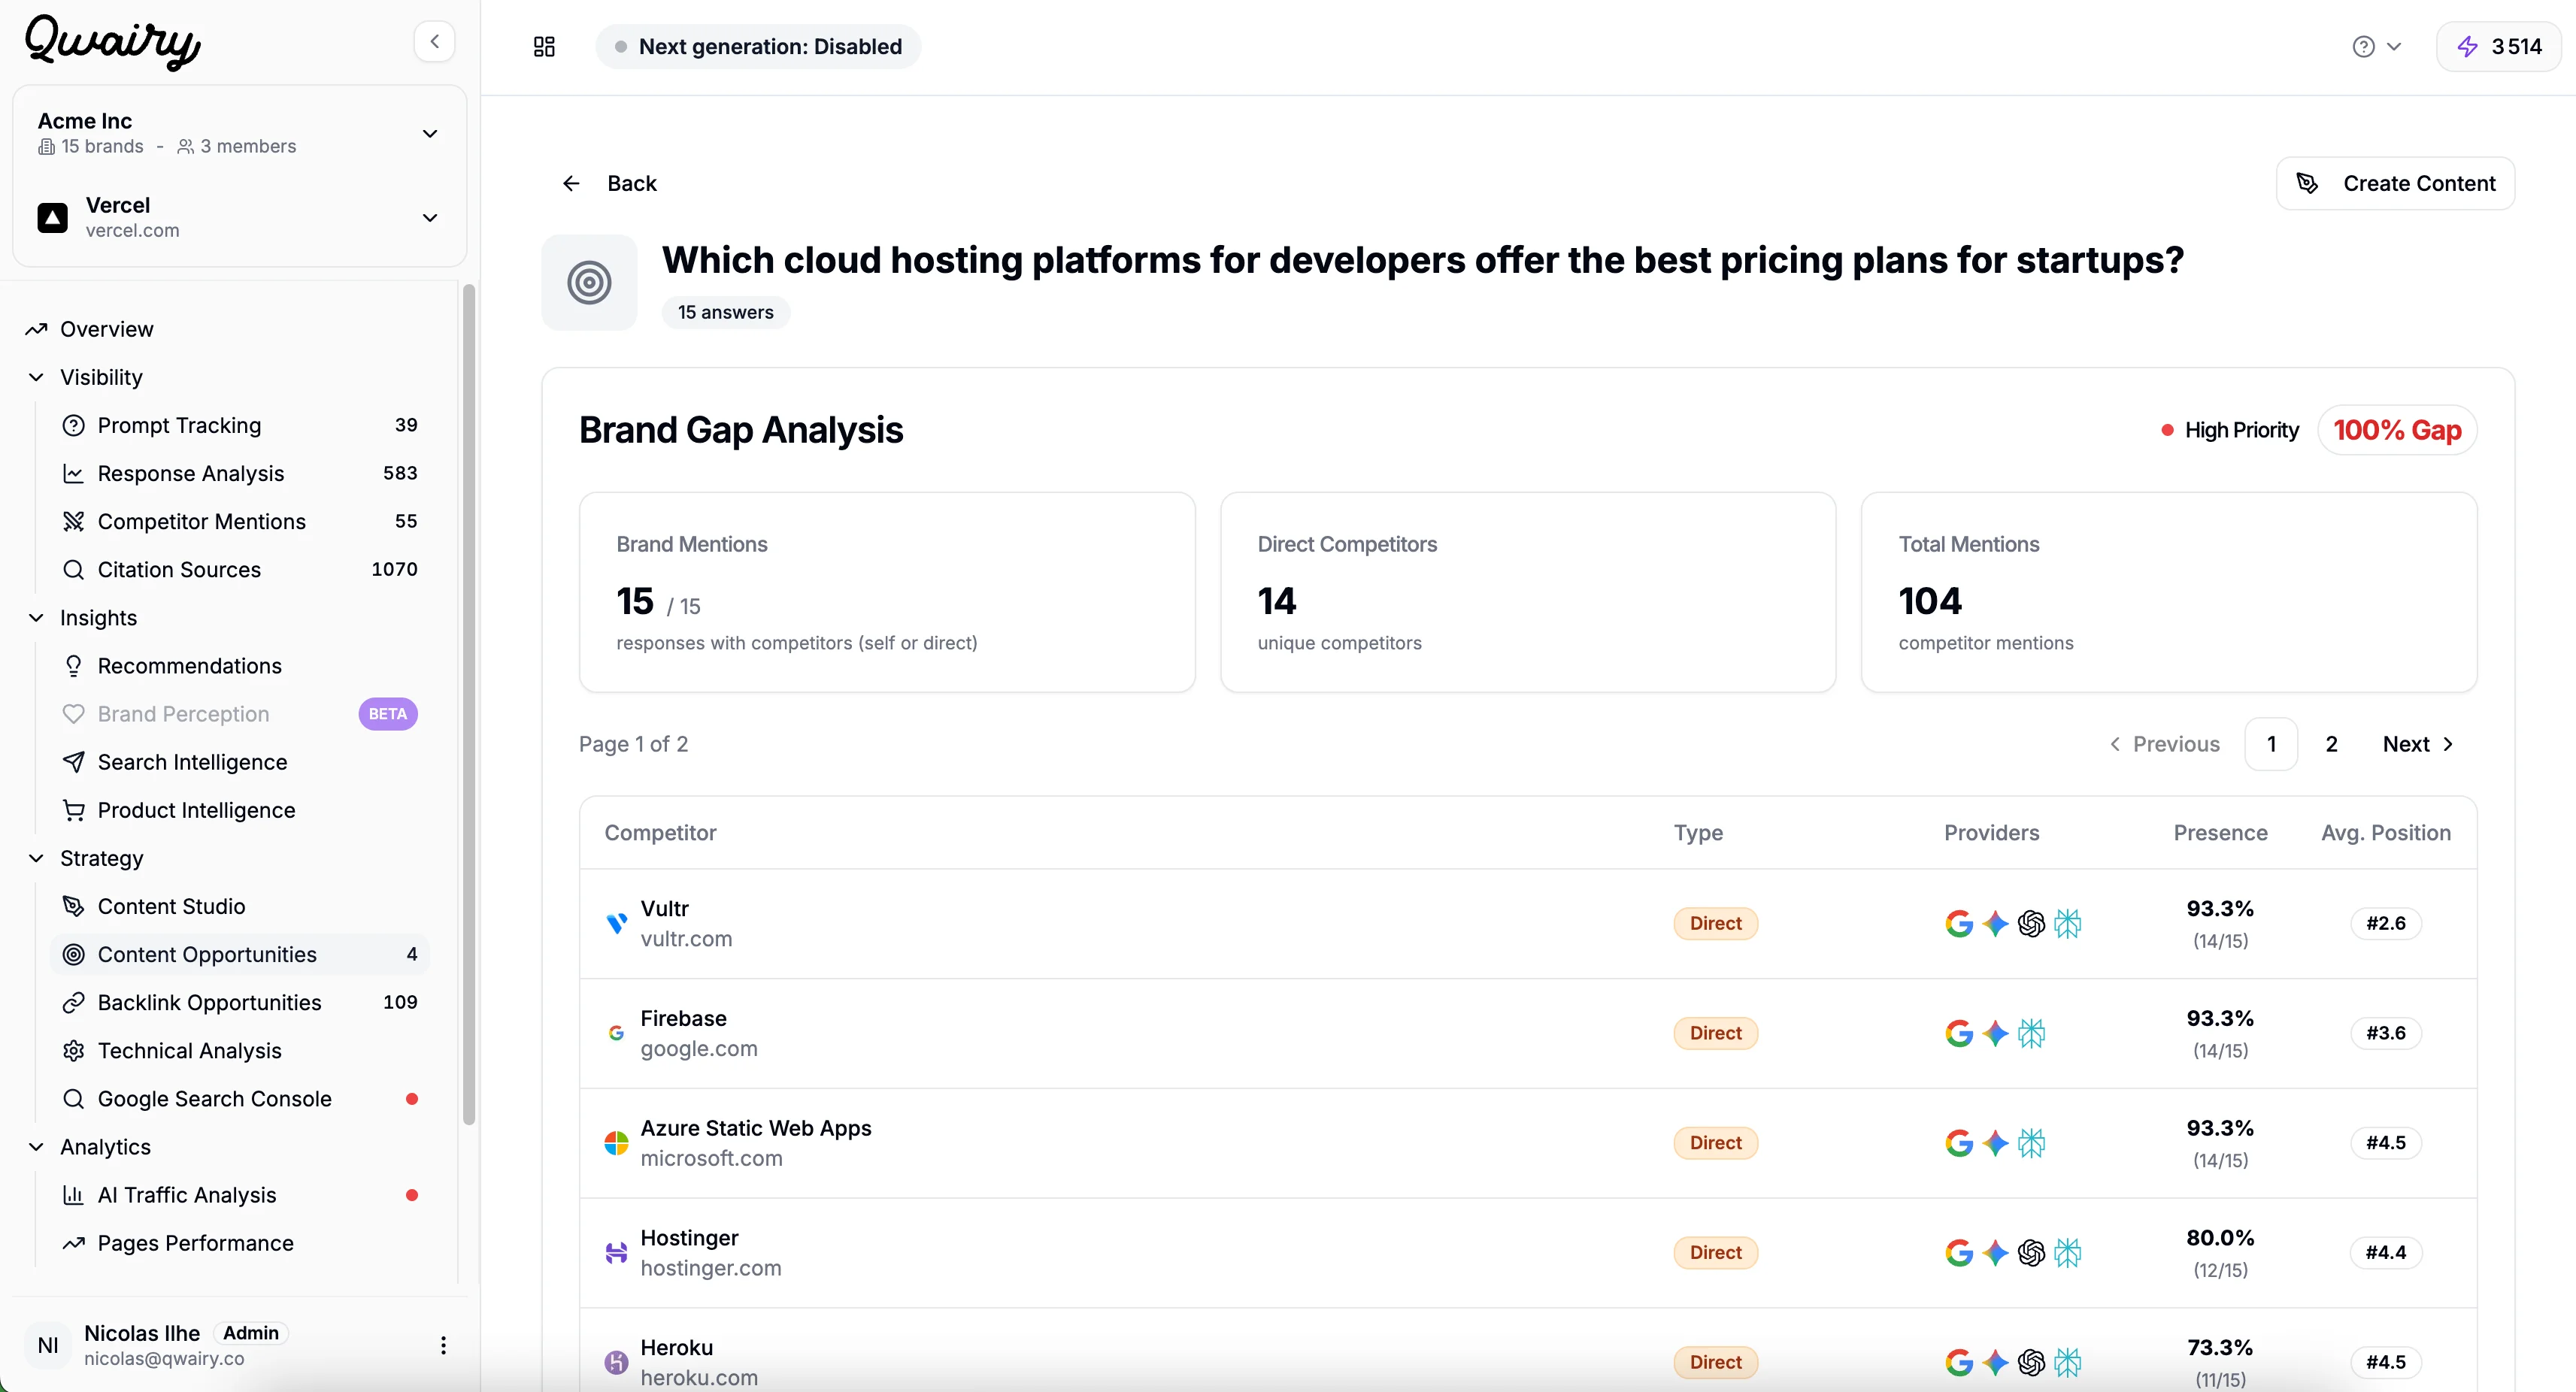Switch to Overview in the sidebar
Viewport: 2576px width, 1392px height.
(x=106, y=328)
